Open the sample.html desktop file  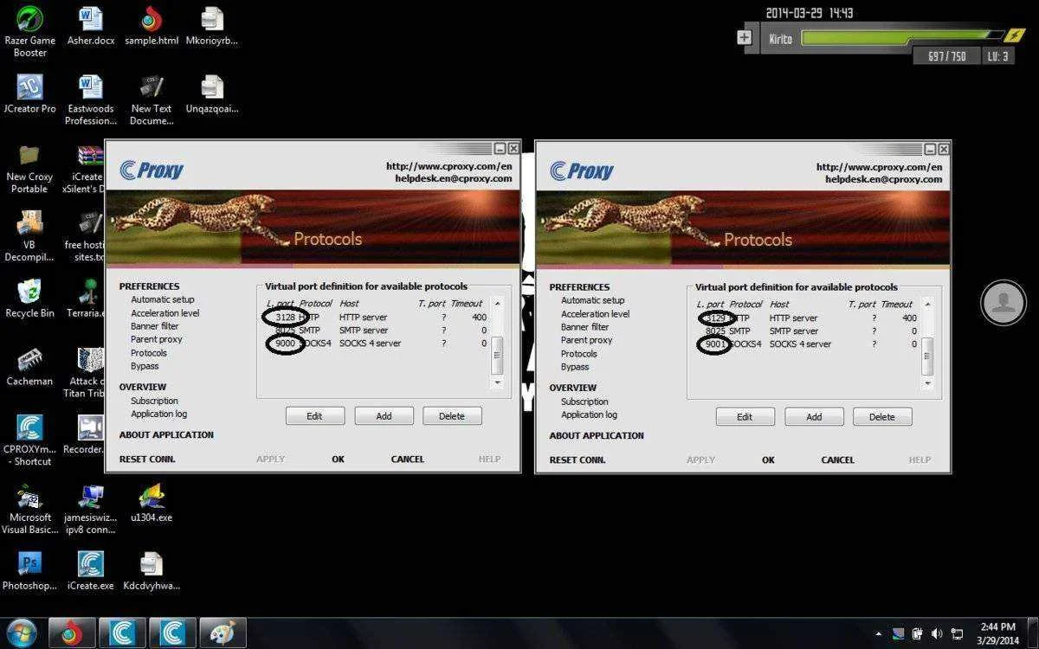152,26
